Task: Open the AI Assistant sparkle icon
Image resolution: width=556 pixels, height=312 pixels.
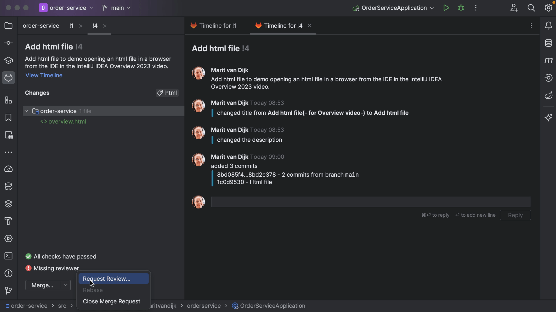Action: tap(548, 118)
